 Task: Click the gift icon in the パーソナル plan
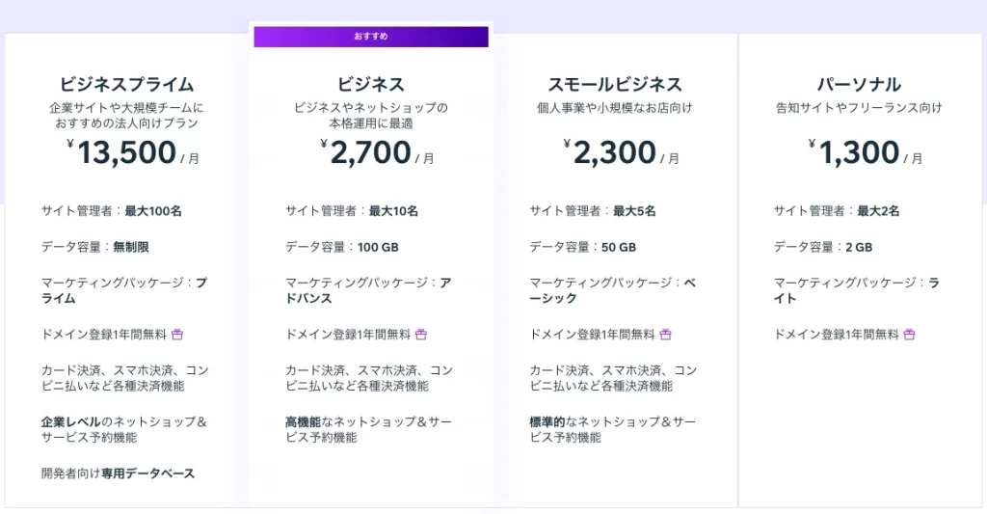coord(909,335)
